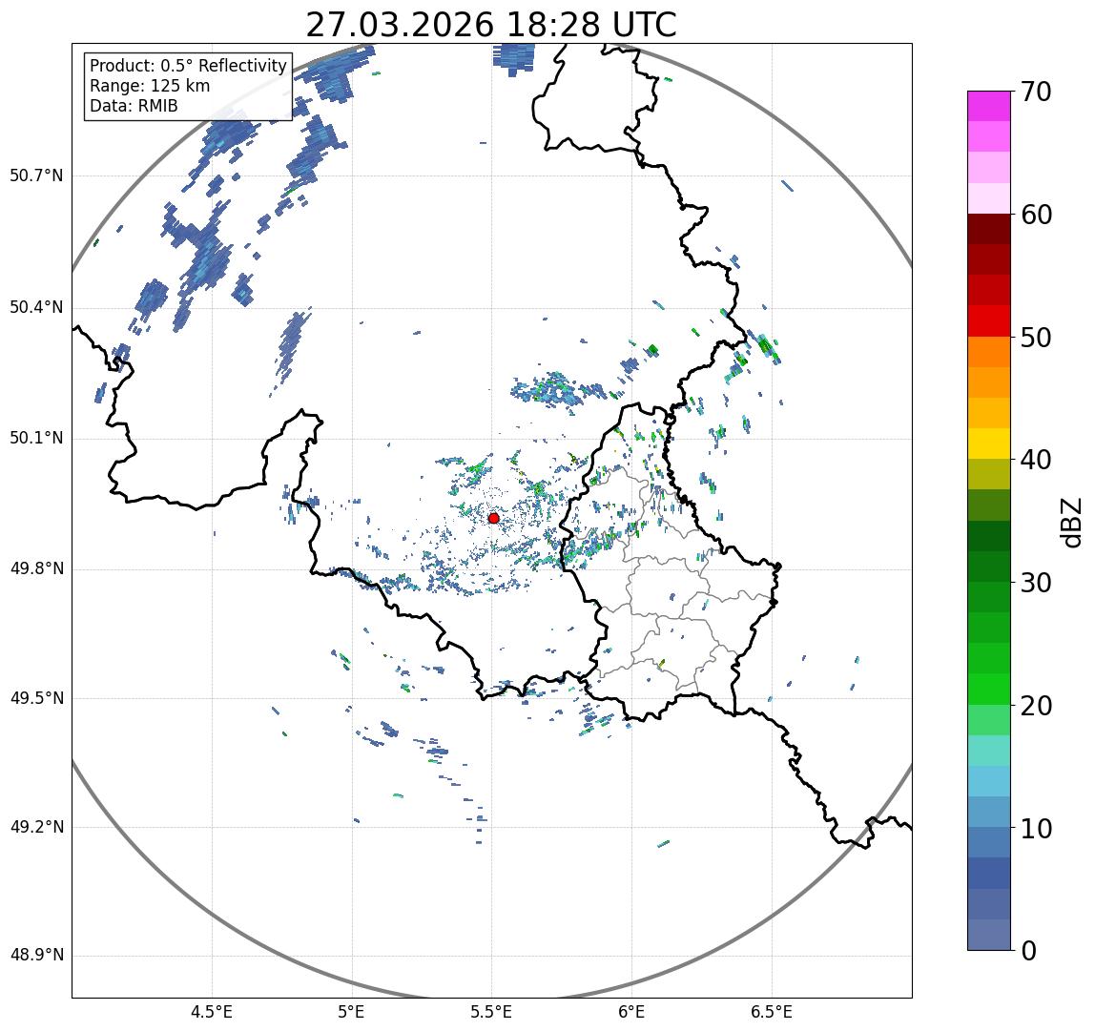Click the 6°E longitude label

point(632,1012)
